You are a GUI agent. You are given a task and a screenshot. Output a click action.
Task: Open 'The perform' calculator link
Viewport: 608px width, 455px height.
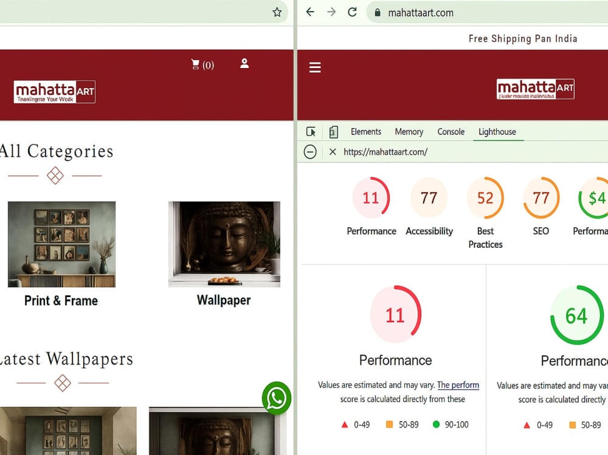coord(458,385)
